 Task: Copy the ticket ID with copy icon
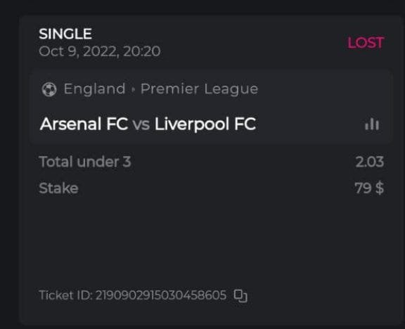(240, 296)
